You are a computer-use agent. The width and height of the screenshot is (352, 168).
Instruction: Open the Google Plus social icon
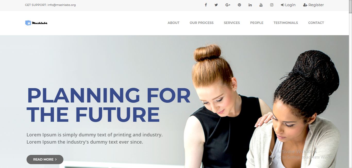(x=228, y=5)
